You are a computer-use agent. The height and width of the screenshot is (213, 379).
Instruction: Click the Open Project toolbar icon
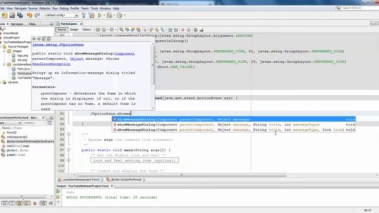pos(12,15)
